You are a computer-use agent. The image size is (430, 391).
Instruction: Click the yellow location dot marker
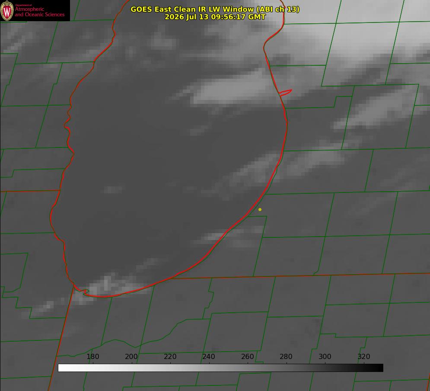click(x=260, y=209)
